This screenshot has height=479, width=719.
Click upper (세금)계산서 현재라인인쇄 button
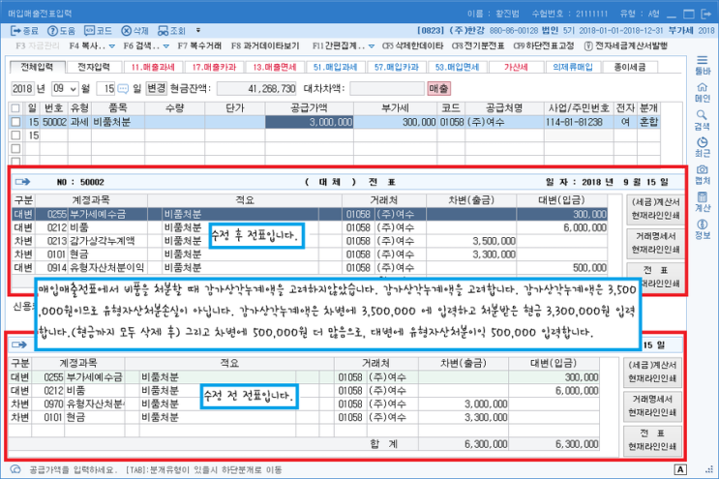655,209
